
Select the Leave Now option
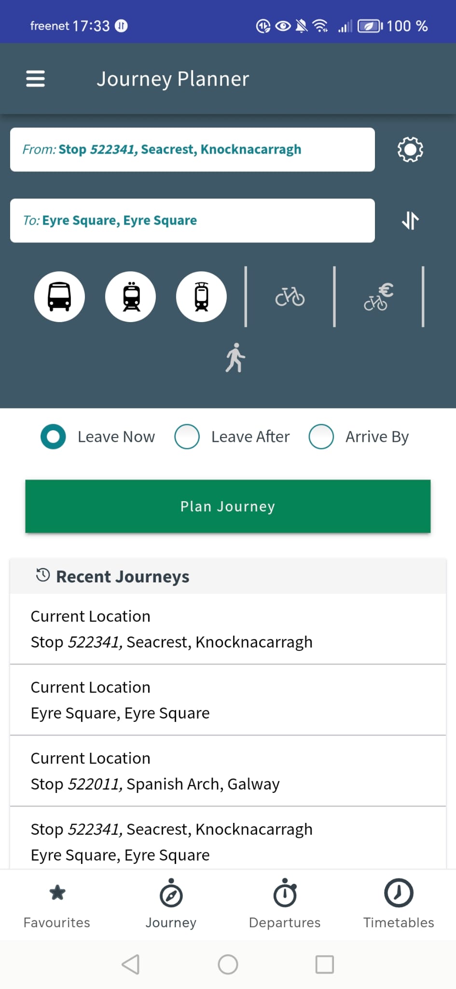click(x=53, y=437)
